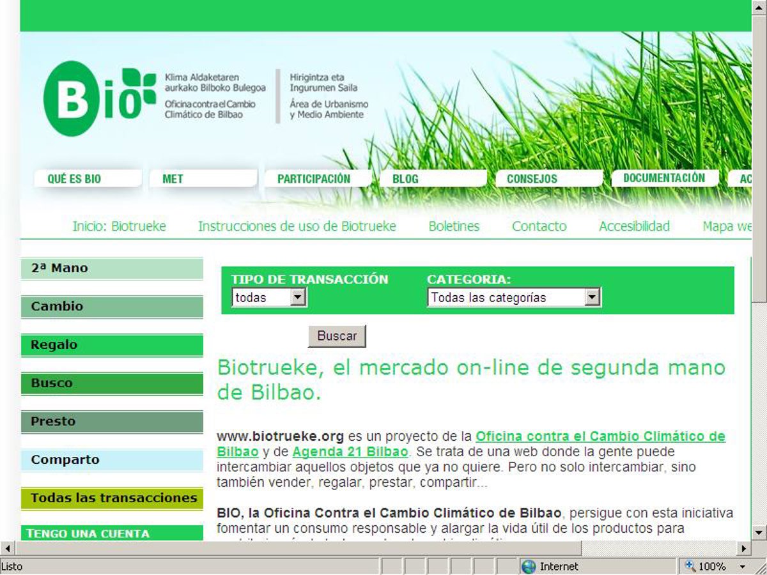The width and height of the screenshot is (767, 575).
Task: Click the zoom magnifier icon in status bar
Action: [x=690, y=566]
